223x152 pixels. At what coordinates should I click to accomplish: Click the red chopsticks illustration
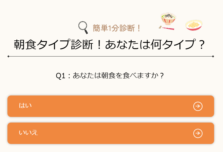pos(167,28)
